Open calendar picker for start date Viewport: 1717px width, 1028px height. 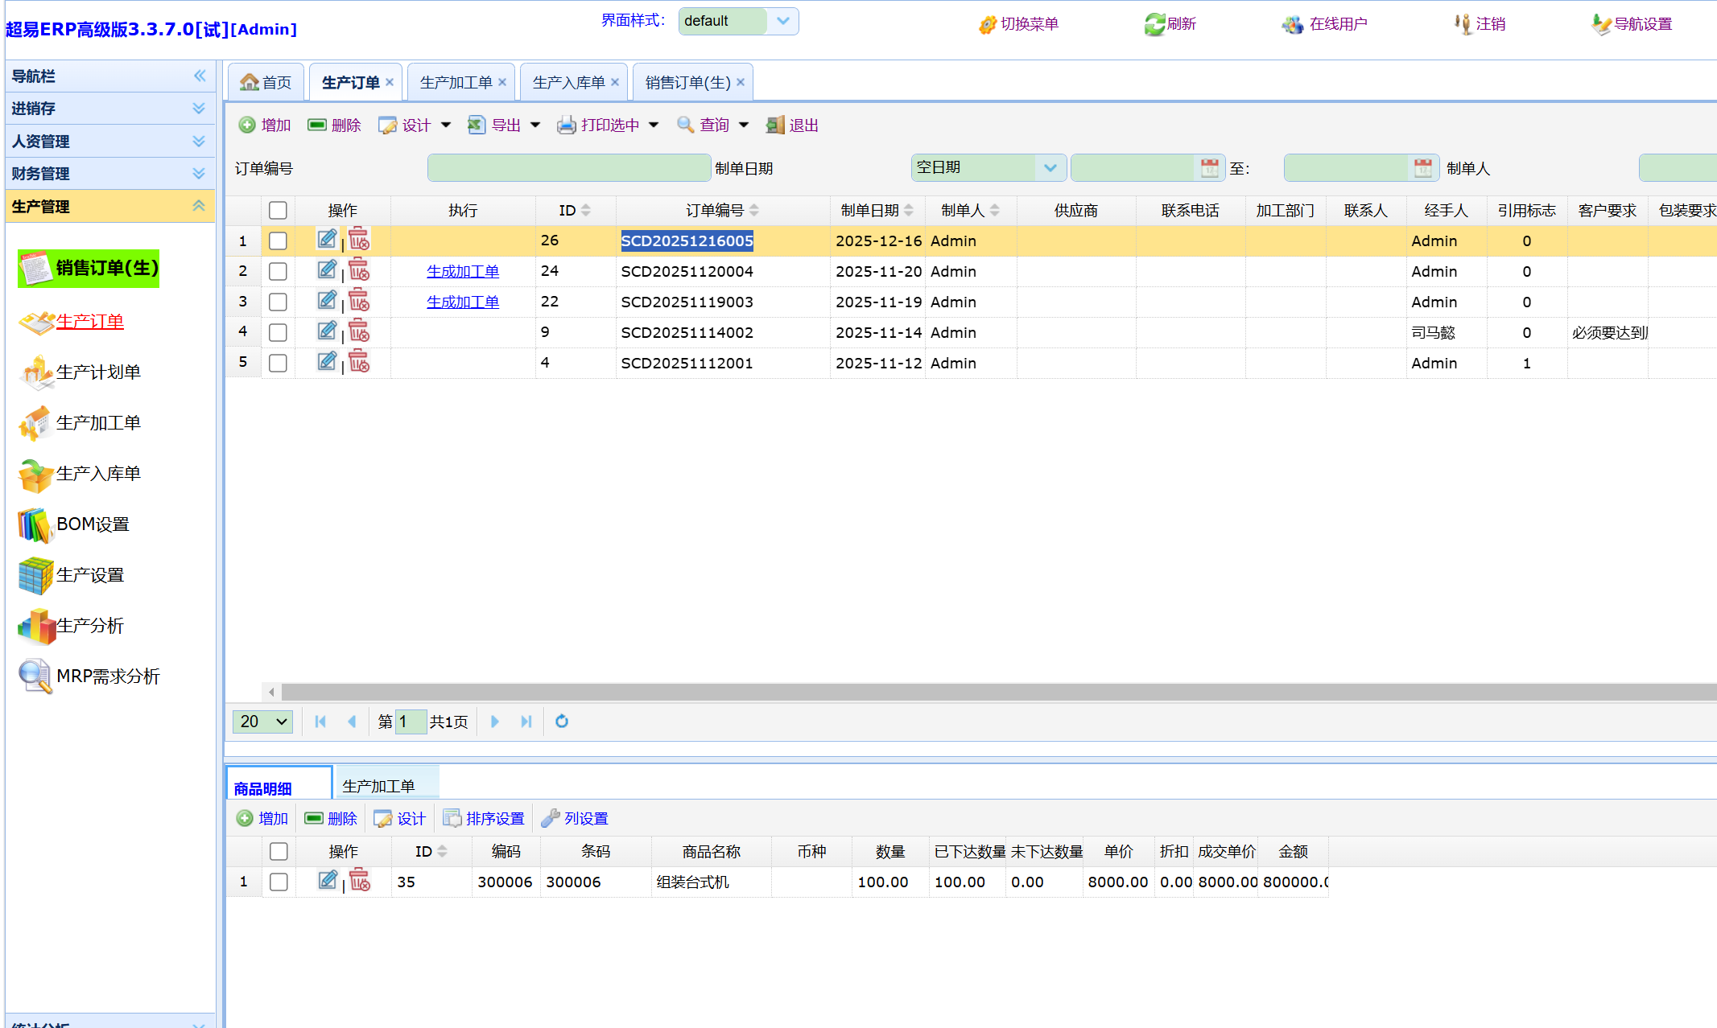click(x=1209, y=168)
